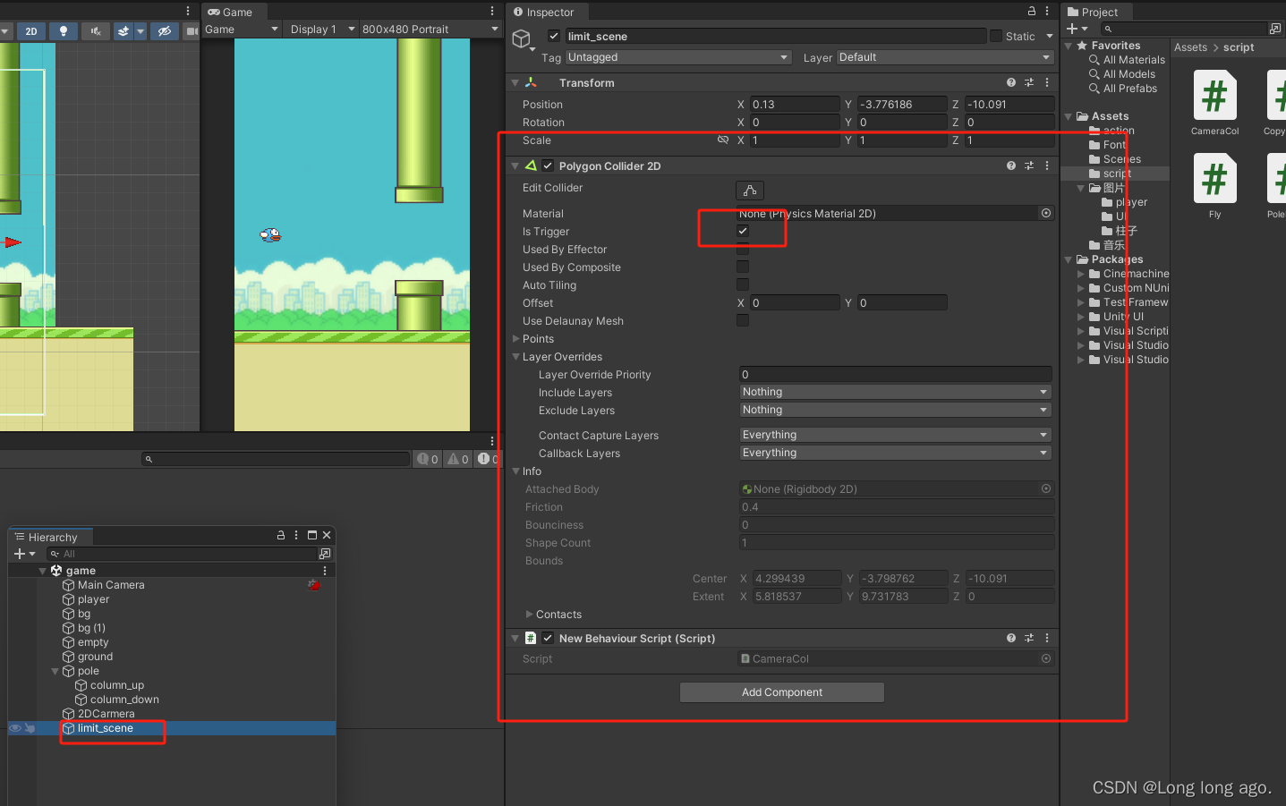Click the Position X field
Viewport: 1286px width, 806px height.
click(795, 105)
